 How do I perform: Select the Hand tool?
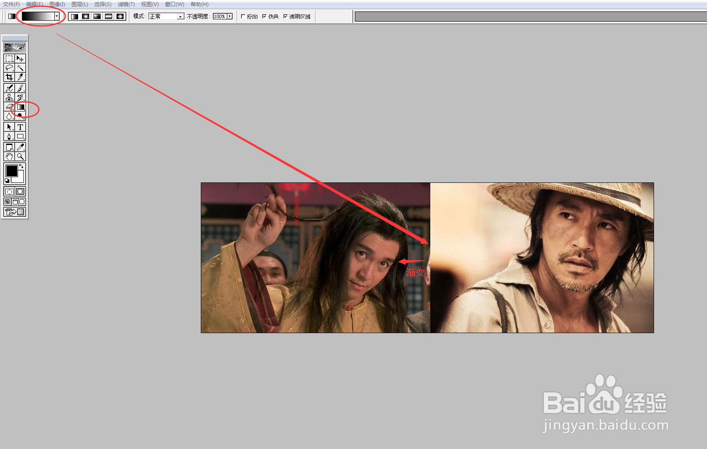(x=9, y=156)
